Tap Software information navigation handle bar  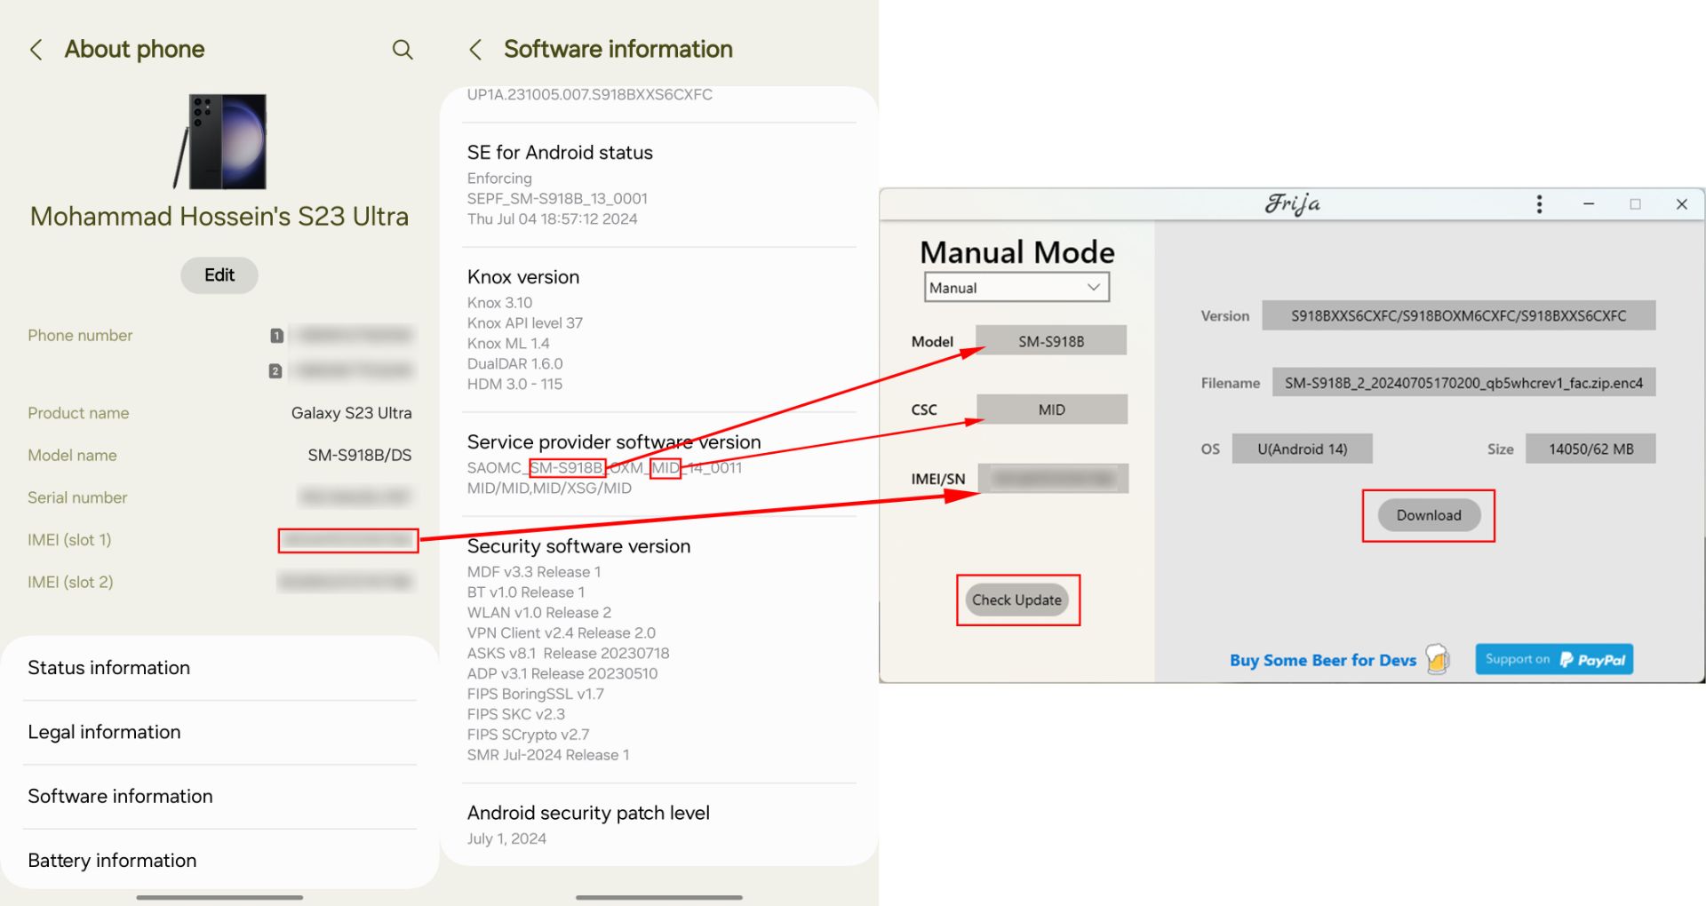click(659, 897)
